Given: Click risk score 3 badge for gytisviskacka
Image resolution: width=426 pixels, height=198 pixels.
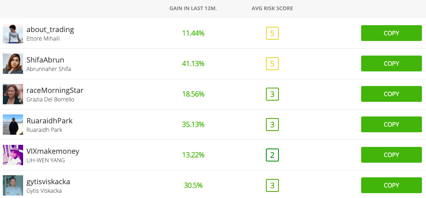Looking at the screenshot, I should pos(272,186).
